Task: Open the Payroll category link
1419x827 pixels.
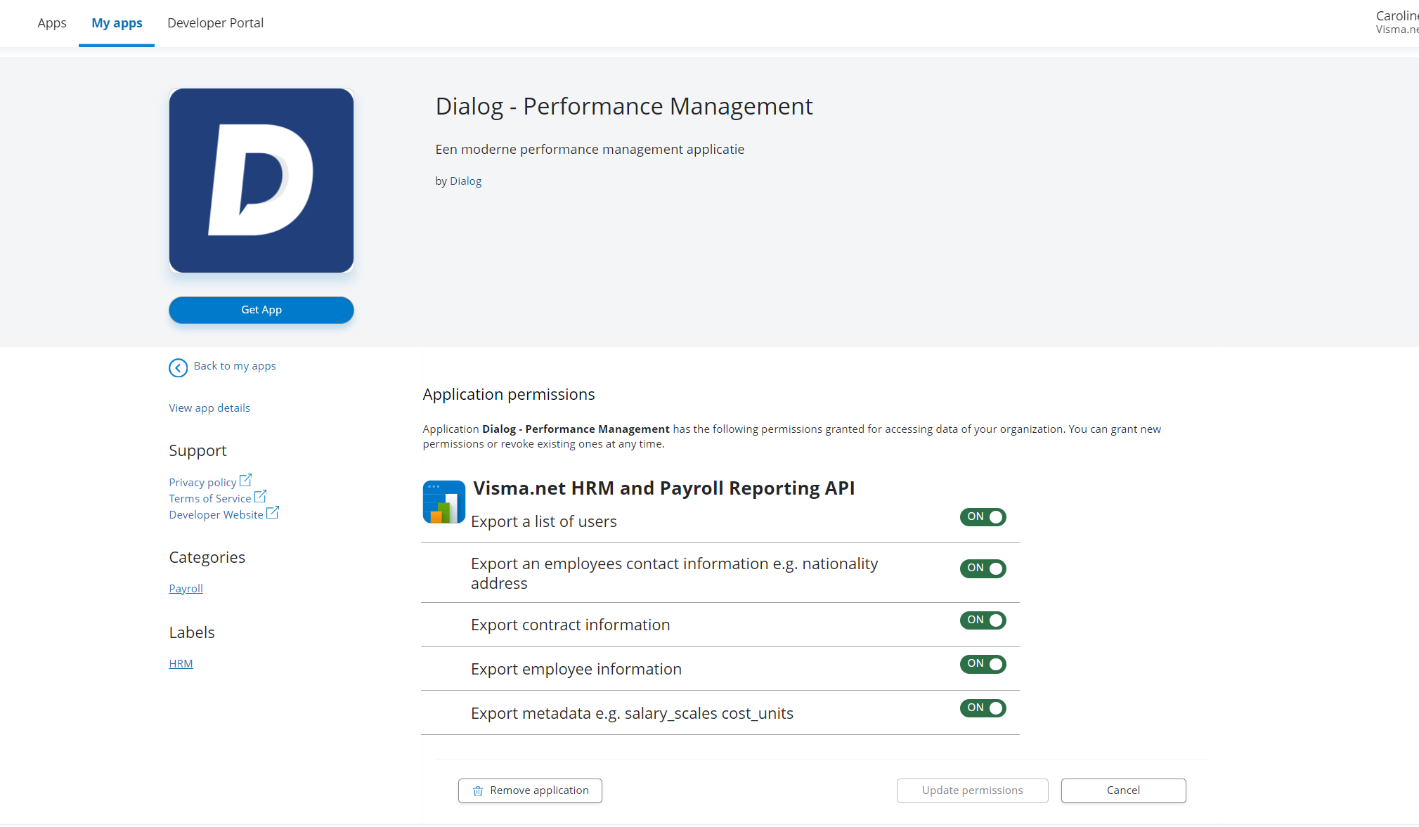Action: 186,589
